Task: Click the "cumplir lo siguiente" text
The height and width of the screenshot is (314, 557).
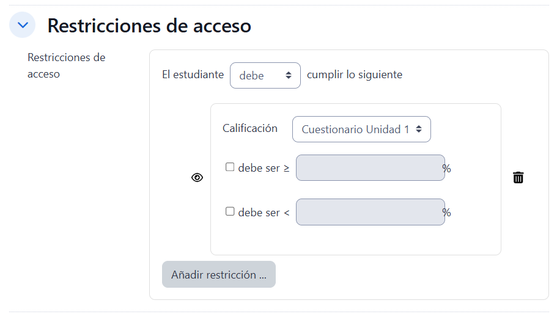Action: [x=355, y=75]
